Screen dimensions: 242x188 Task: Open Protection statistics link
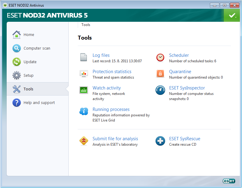(112, 72)
